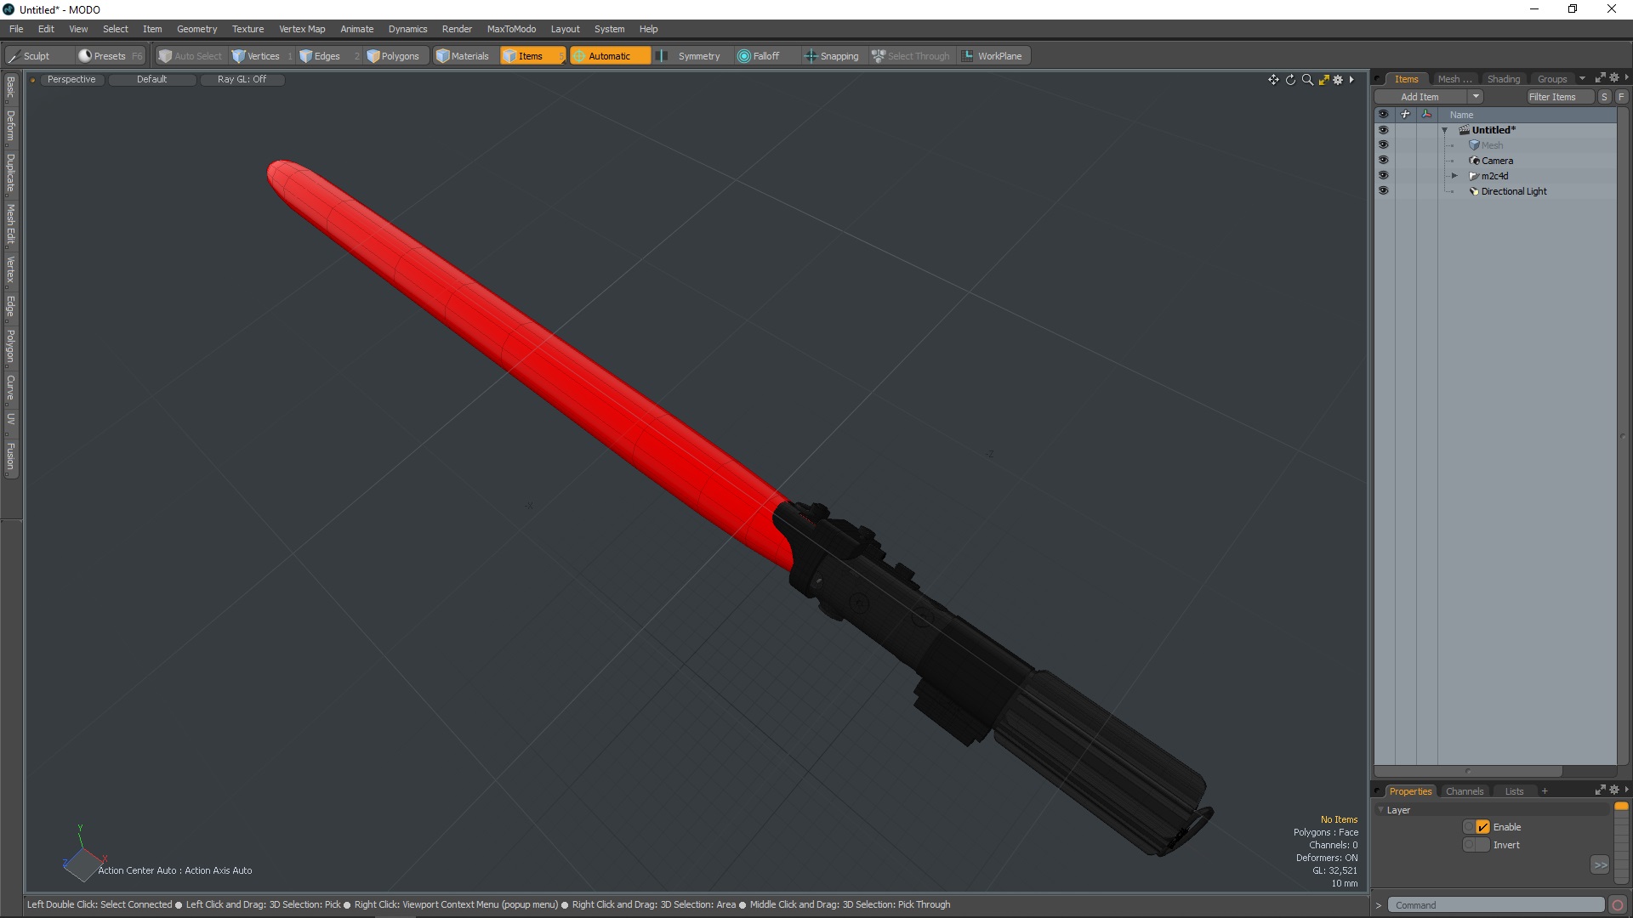Click the F button beside Filter Items
This screenshot has height=918, width=1633.
(1621, 97)
